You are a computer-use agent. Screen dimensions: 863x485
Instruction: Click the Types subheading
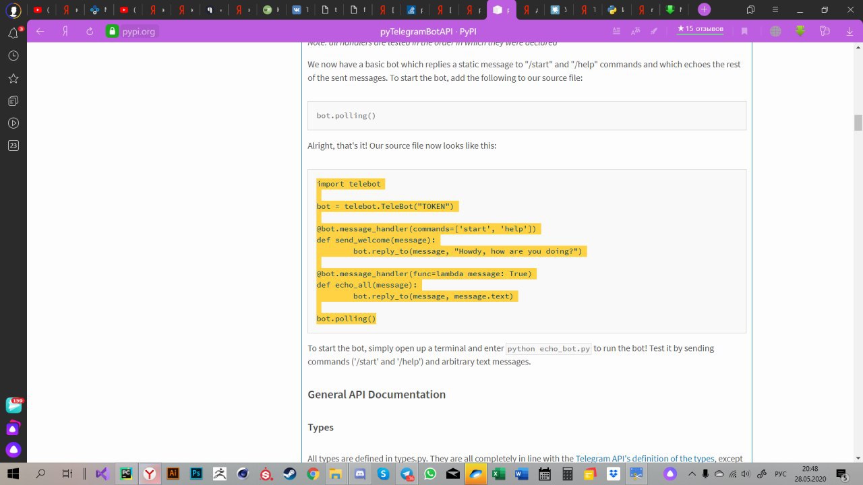click(320, 427)
